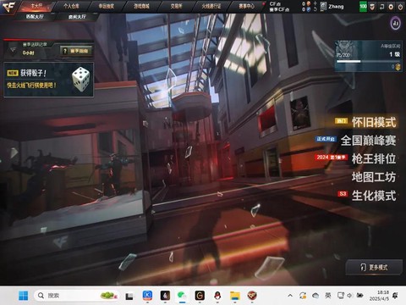Select 怀旧模式 game mode

(374, 122)
